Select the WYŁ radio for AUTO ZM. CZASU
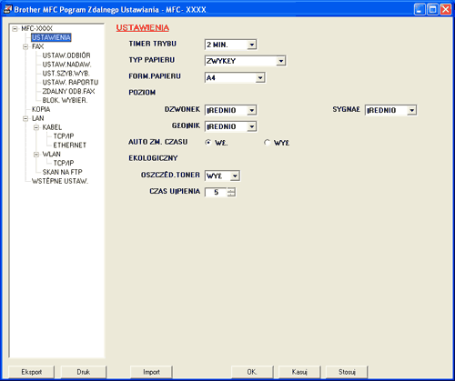This screenshot has width=455, height=381. click(267, 143)
